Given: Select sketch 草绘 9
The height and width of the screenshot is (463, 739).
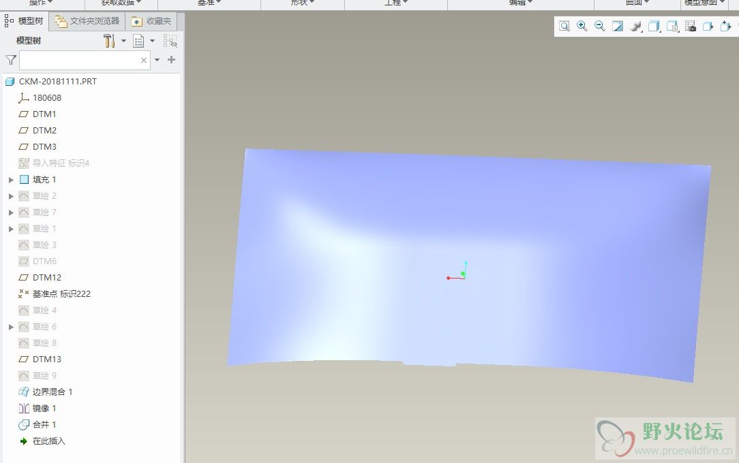Looking at the screenshot, I should (44, 375).
